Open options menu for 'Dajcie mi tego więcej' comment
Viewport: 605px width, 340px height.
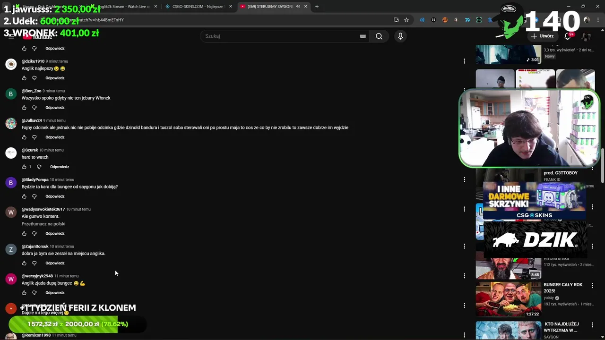click(x=464, y=306)
